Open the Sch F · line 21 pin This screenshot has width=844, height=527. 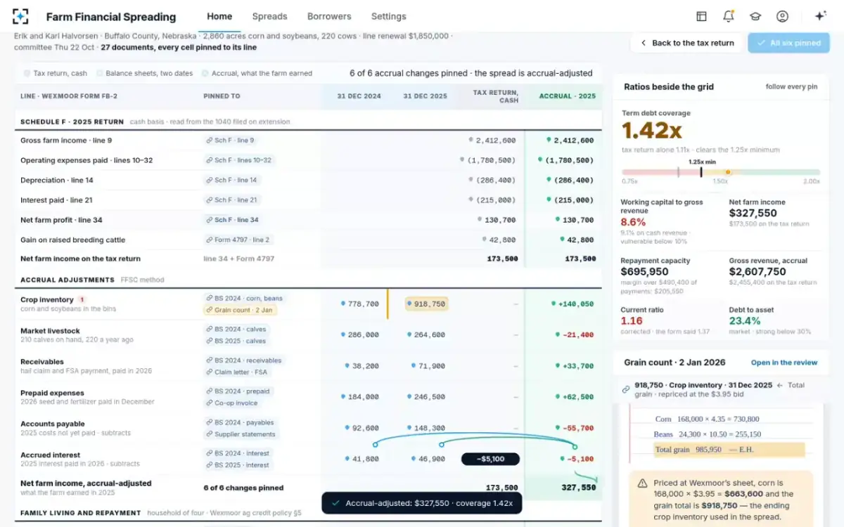[233, 200]
